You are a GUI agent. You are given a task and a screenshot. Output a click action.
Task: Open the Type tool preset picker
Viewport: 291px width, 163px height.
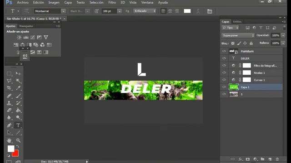tap(18, 11)
